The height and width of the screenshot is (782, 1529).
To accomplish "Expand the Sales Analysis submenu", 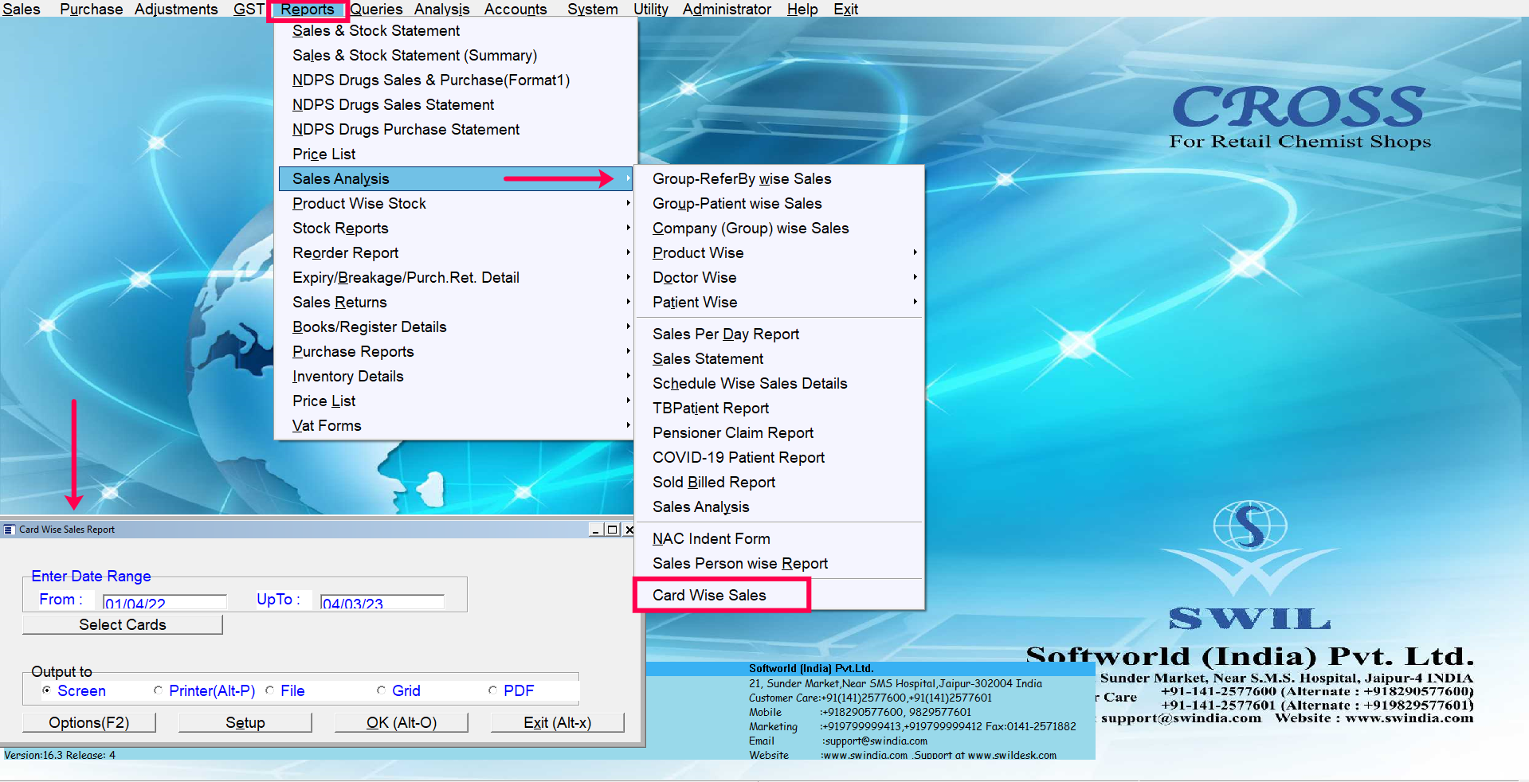I will pos(456,179).
